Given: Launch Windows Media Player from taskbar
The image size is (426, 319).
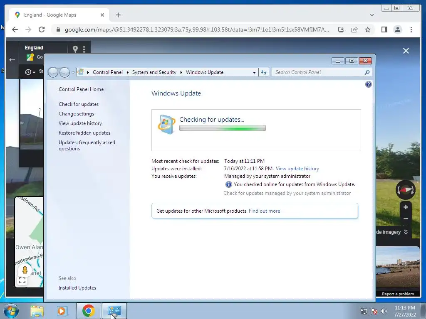Looking at the screenshot, I should [x=62, y=311].
